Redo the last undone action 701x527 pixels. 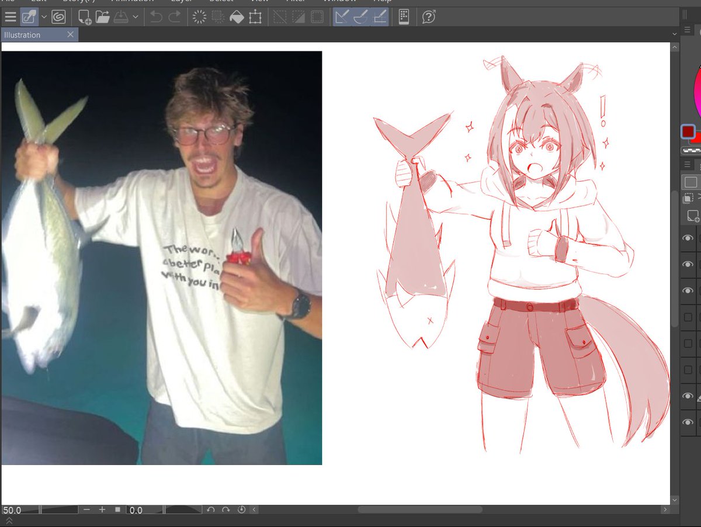pos(174,17)
